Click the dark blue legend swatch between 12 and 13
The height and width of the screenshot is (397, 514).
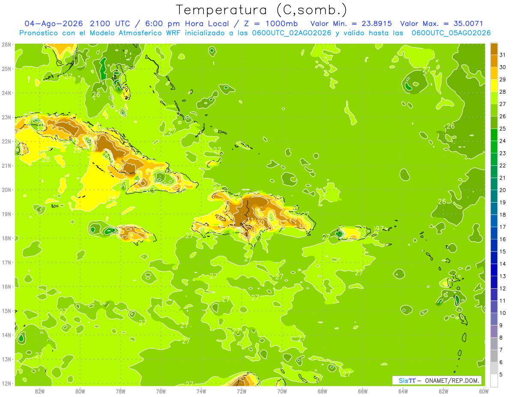tap(494, 282)
